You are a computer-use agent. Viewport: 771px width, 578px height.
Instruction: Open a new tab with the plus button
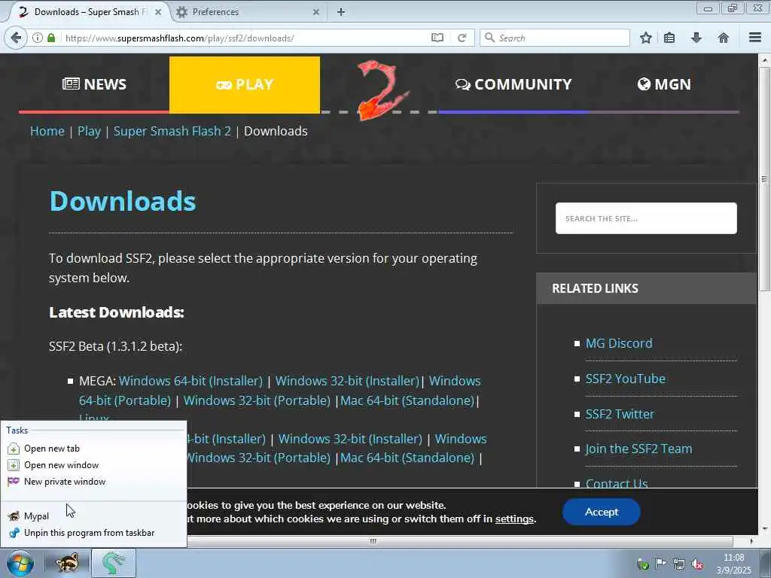coord(341,12)
